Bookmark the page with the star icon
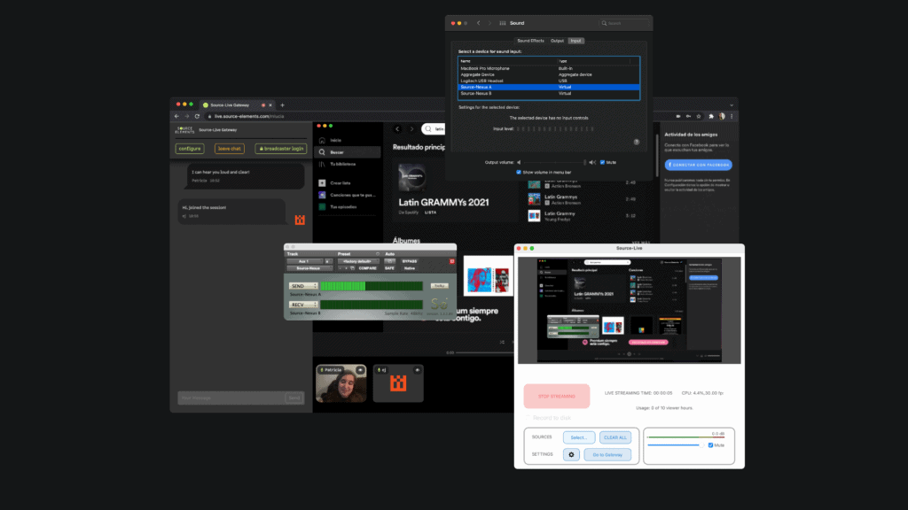The width and height of the screenshot is (908, 510). 699,116
